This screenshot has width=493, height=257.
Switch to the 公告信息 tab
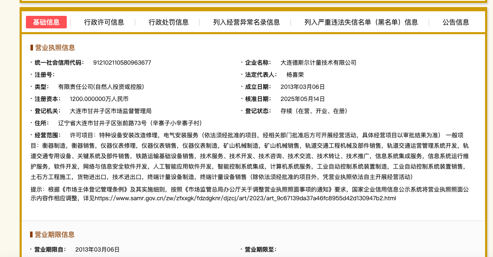tap(455, 22)
